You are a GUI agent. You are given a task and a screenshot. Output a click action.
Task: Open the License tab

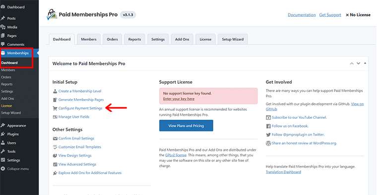point(205,39)
